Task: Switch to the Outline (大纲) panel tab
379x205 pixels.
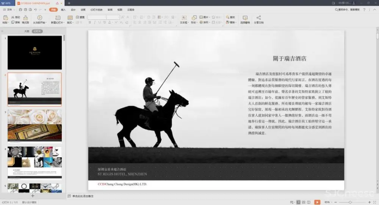Action: pyautogui.click(x=27, y=31)
